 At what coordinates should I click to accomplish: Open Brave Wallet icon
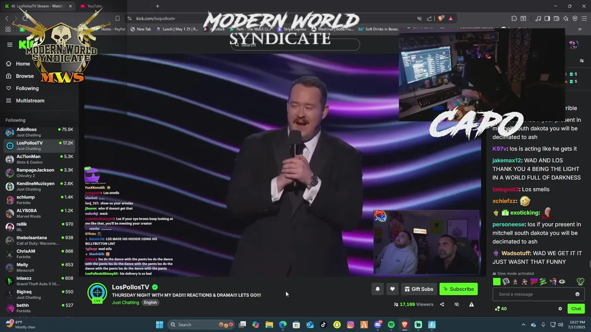[x=556, y=18]
